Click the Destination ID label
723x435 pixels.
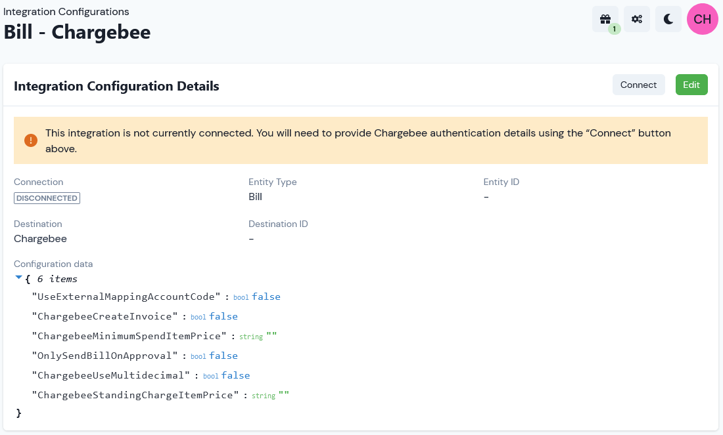click(278, 224)
